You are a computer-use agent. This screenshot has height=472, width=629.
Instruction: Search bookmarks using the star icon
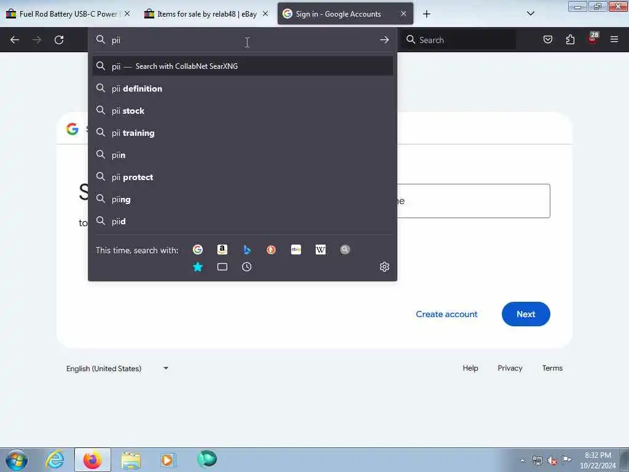[x=198, y=267]
